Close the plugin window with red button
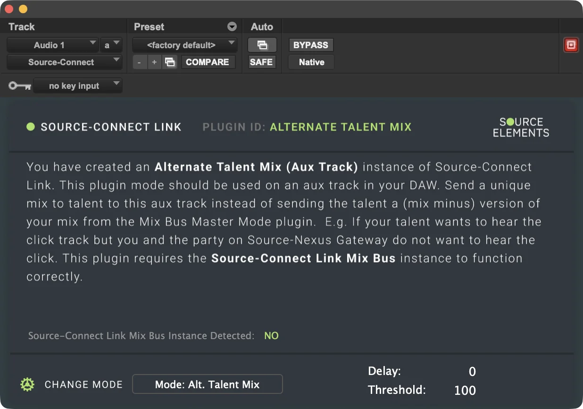Screen dimensions: 583x409 click(x=10, y=9)
